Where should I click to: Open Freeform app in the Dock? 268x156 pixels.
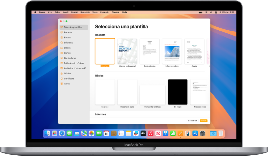pos(136,133)
